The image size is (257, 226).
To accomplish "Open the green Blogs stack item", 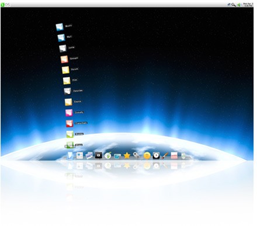I will tap(70, 145).
